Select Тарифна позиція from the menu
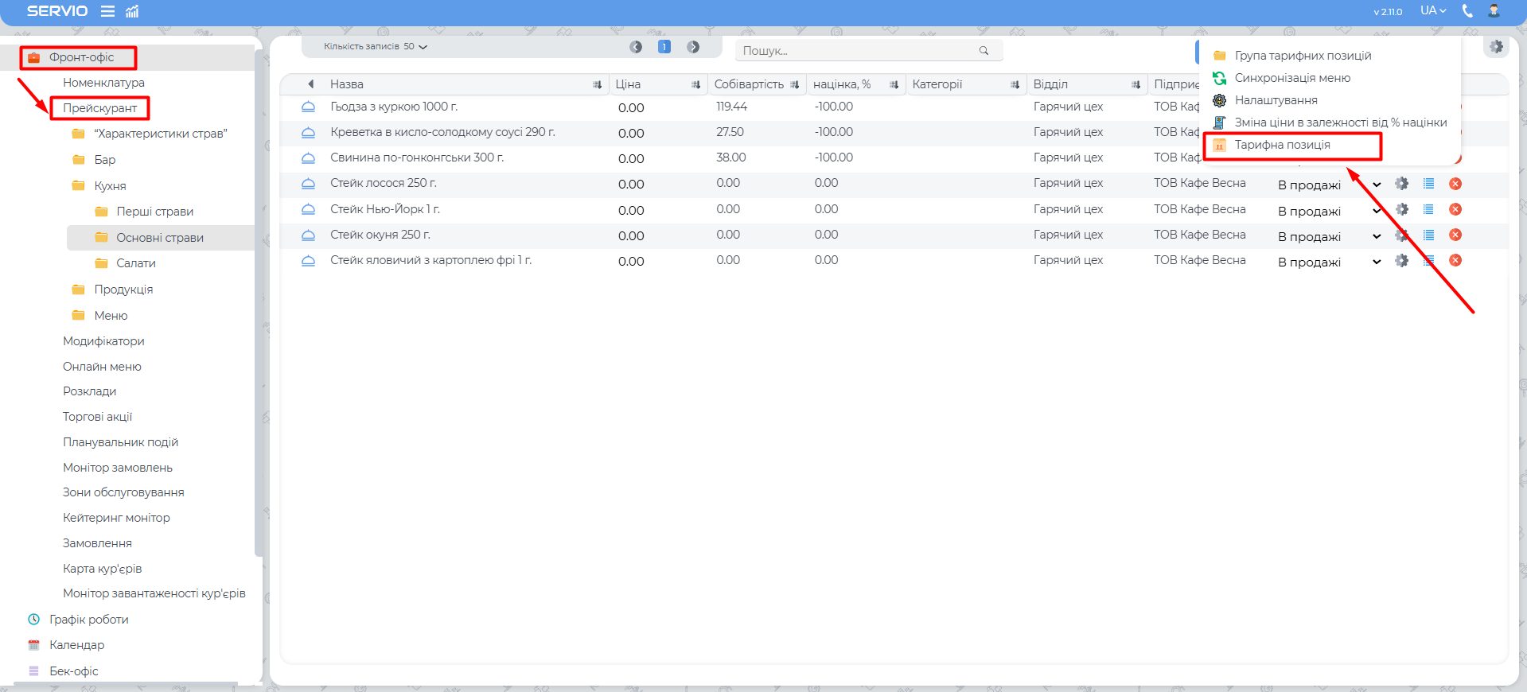 pos(1282,145)
